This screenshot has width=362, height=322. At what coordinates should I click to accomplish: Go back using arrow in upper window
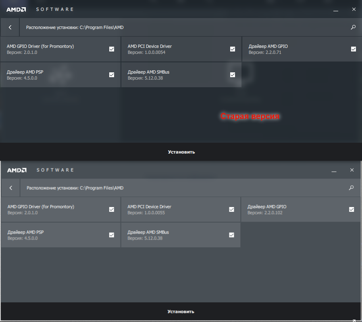10,27
